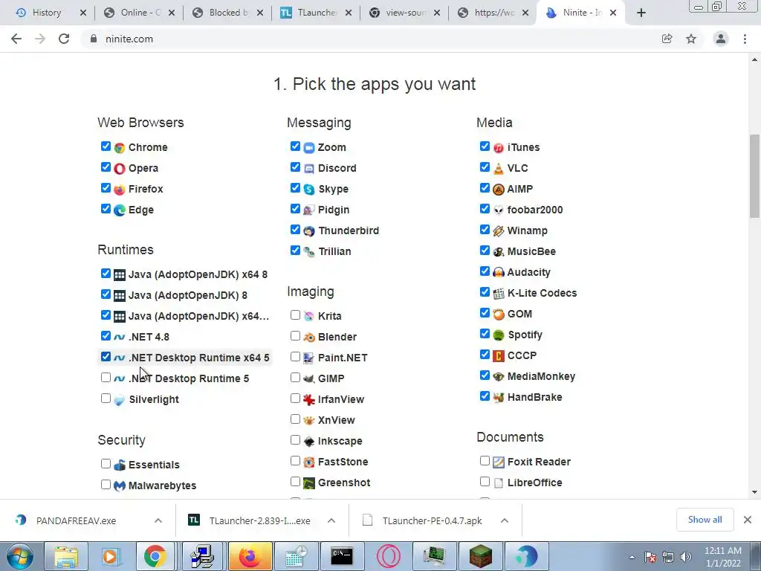Switch to the Blocked tab

click(228, 13)
